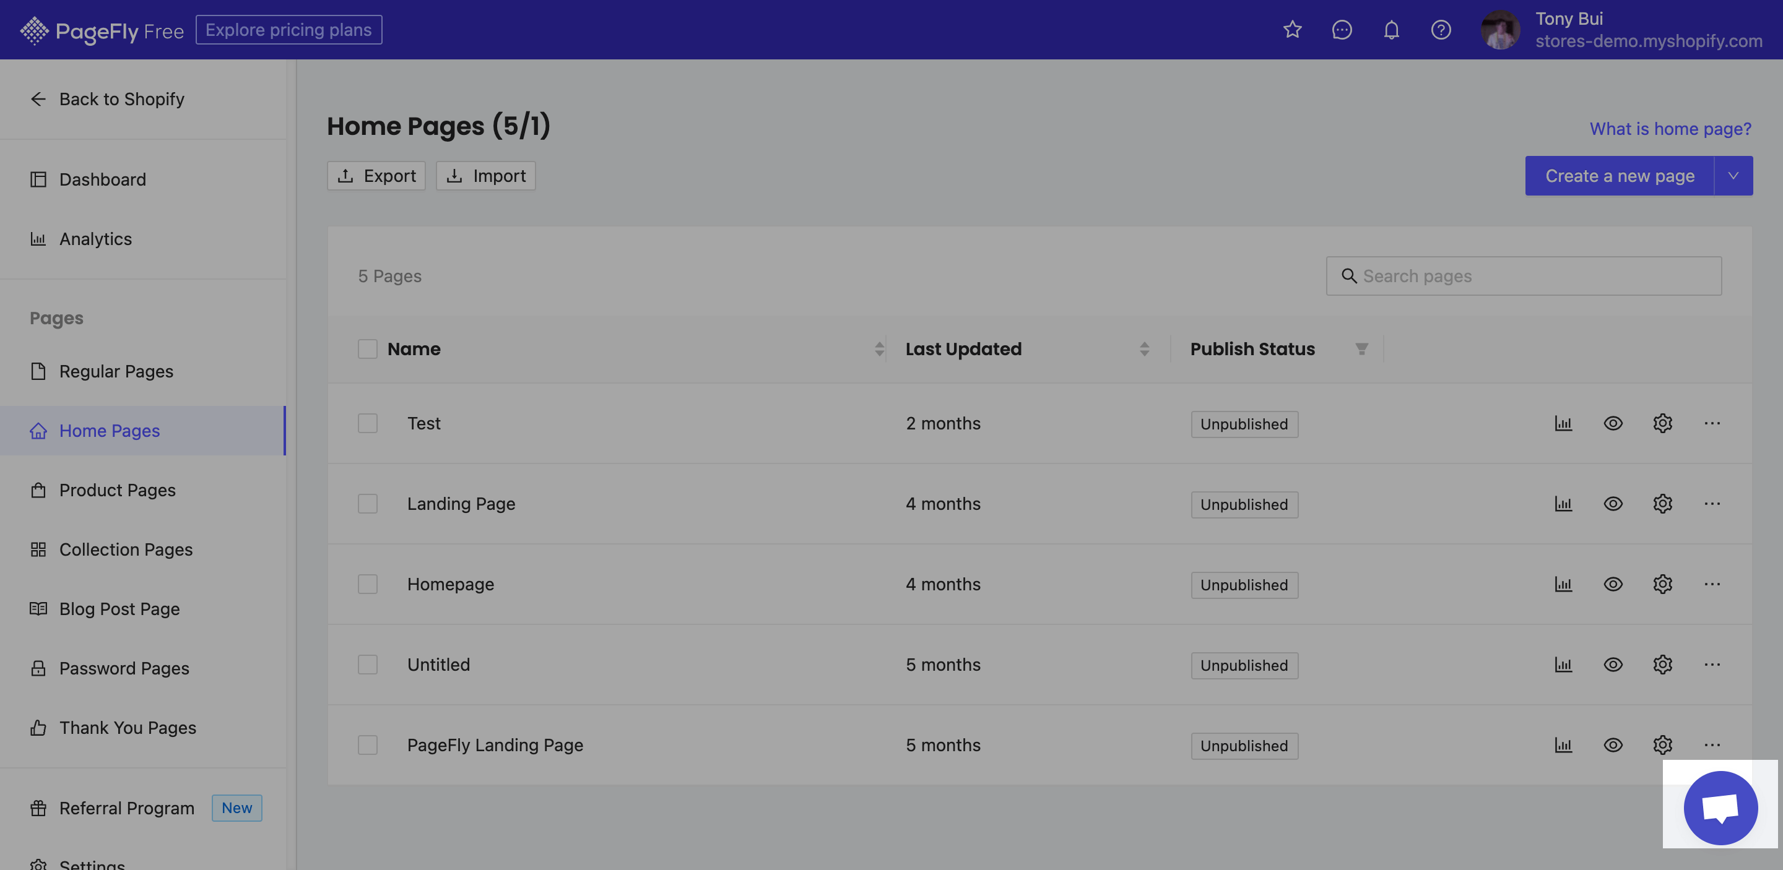Sort pages by Name column arrows
Viewport: 1783px width, 870px height.
[879, 349]
